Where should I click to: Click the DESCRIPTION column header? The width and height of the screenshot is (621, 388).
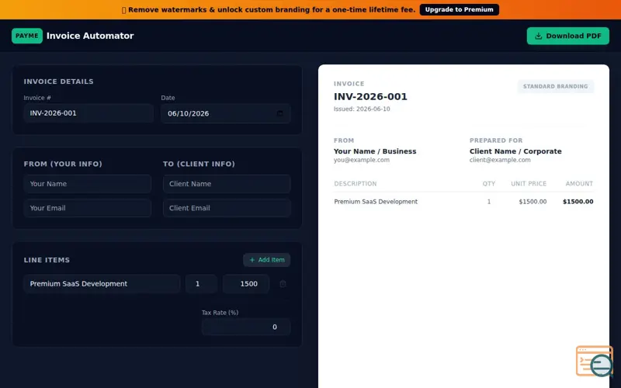(356, 184)
